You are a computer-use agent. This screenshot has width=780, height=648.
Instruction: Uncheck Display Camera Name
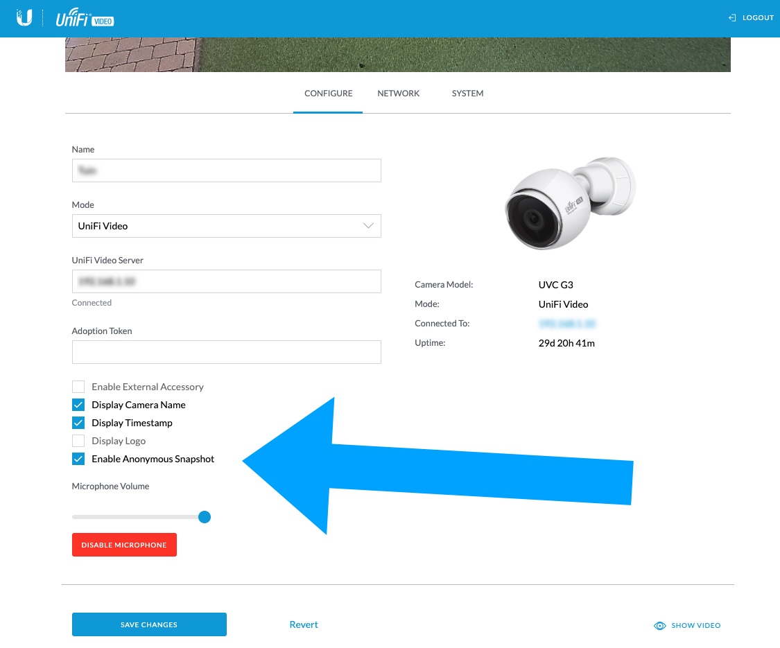78,405
